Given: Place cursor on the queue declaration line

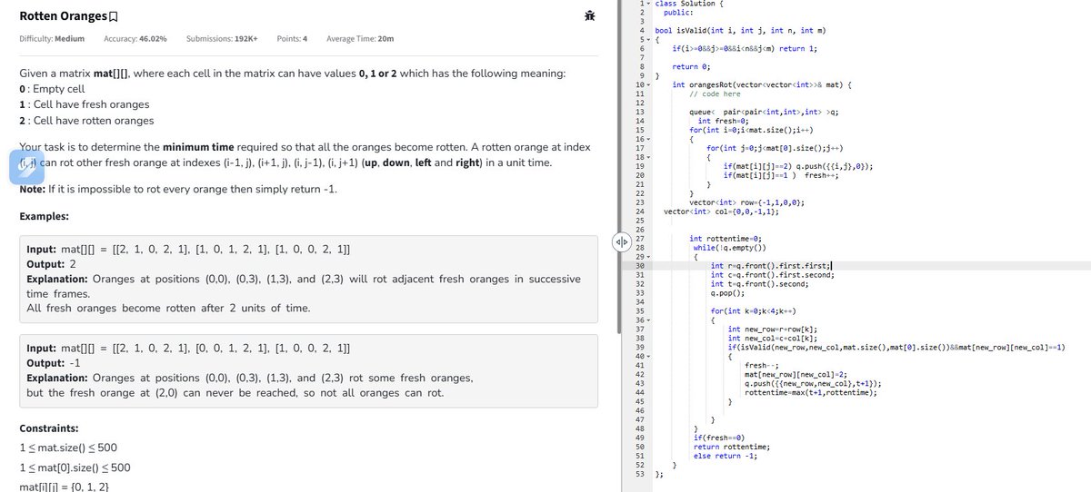Looking at the screenshot, I should (764, 112).
